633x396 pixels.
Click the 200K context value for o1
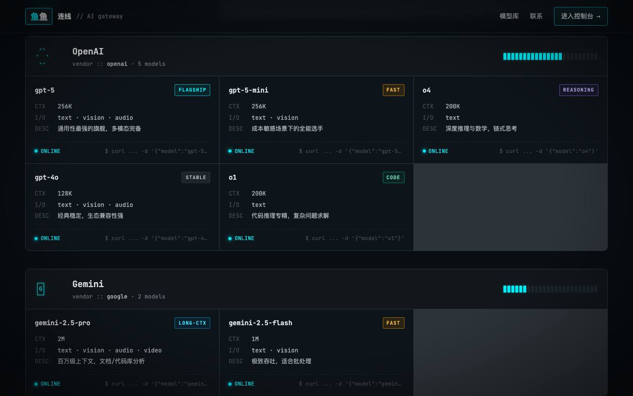click(259, 194)
